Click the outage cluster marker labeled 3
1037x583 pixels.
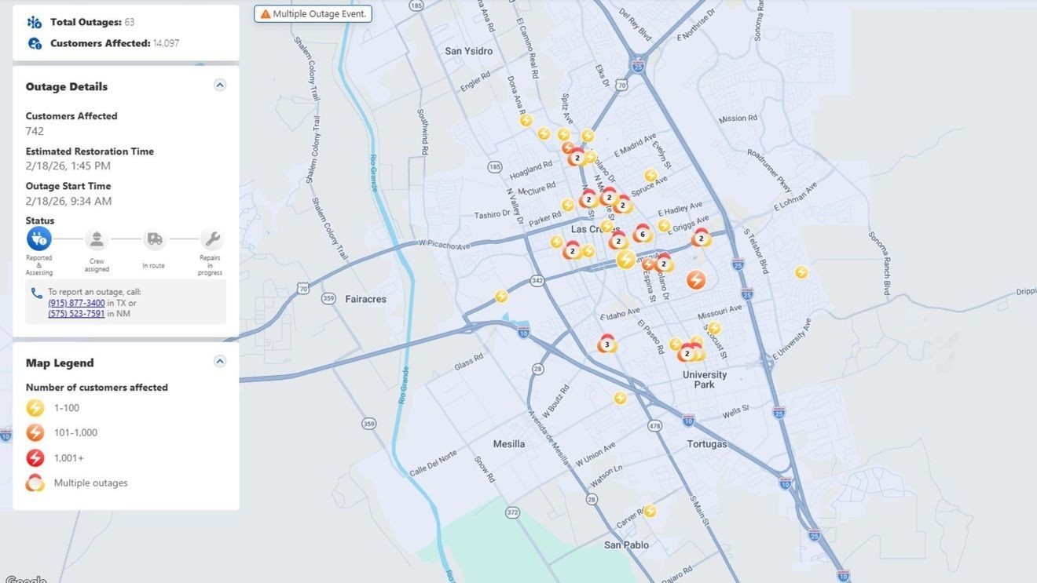[x=606, y=344]
